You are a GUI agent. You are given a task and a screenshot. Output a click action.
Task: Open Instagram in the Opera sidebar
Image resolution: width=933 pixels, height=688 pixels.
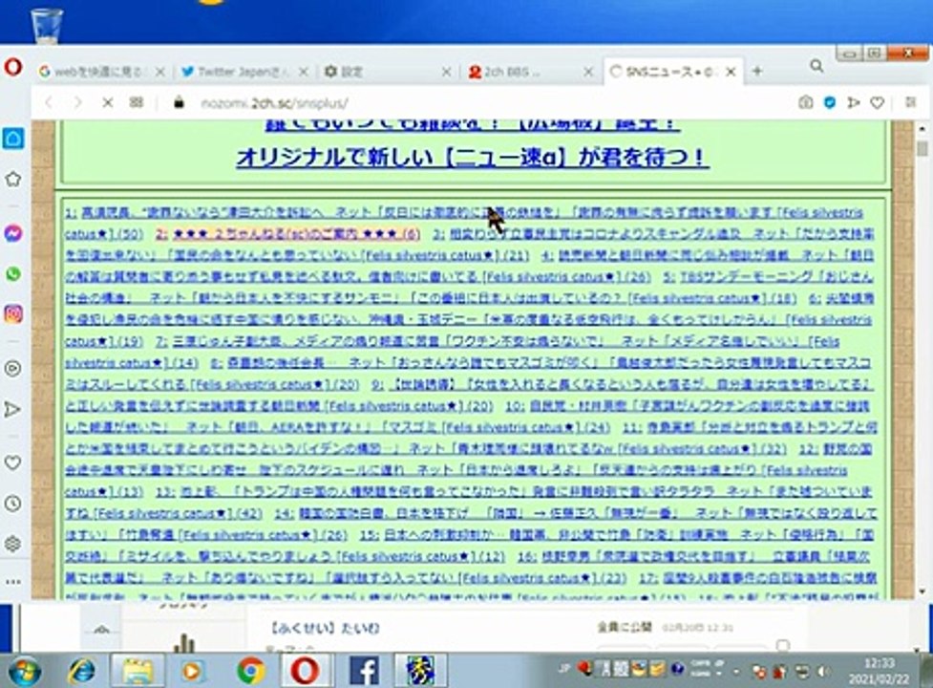13,313
